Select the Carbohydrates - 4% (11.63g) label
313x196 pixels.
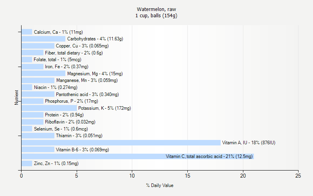click(x=95, y=39)
